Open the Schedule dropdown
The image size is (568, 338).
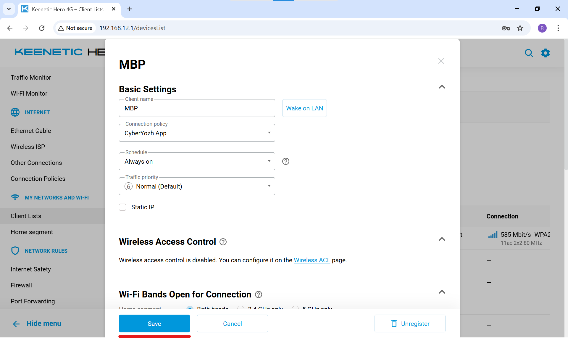click(x=197, y=162)
